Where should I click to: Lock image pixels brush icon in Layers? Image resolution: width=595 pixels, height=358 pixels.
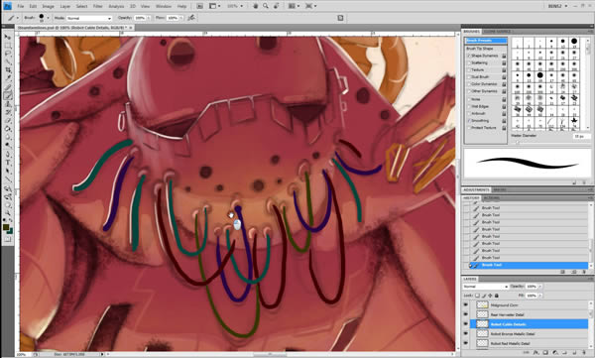(484, 296)
